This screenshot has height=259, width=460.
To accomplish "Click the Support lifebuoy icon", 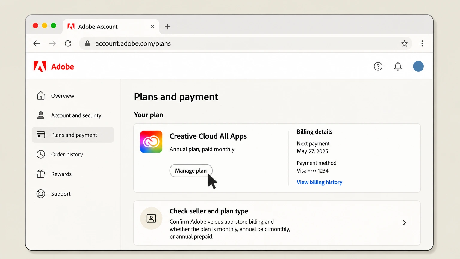I will click(41, 194).
